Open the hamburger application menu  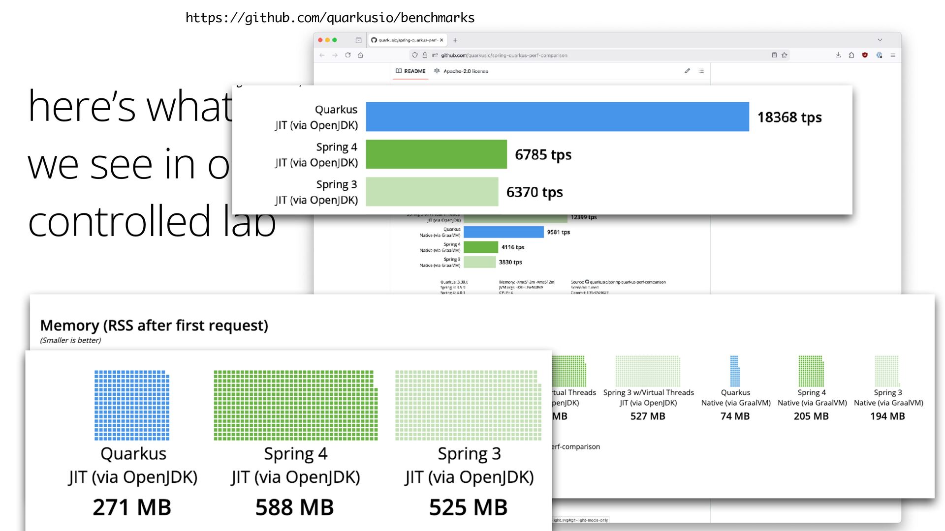pyautogui.click(x=893, y=55)
